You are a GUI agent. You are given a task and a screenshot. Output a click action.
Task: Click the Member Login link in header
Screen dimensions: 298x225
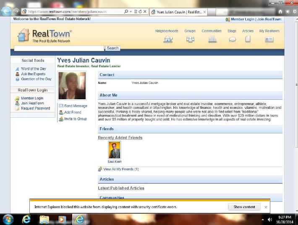click(243, 19)
